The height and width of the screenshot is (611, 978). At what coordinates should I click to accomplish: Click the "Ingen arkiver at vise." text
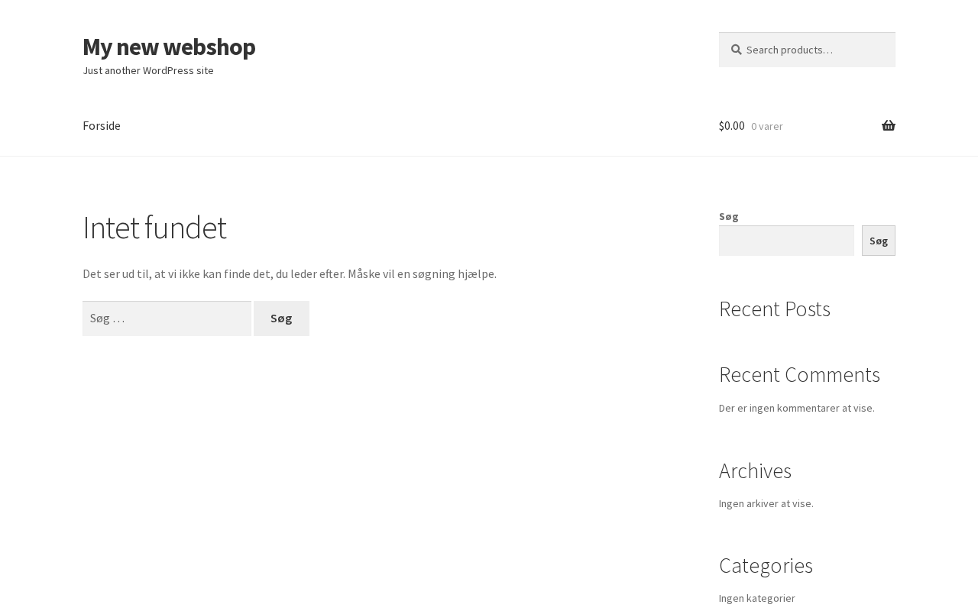pyautogui.click(x=766, y=503)
